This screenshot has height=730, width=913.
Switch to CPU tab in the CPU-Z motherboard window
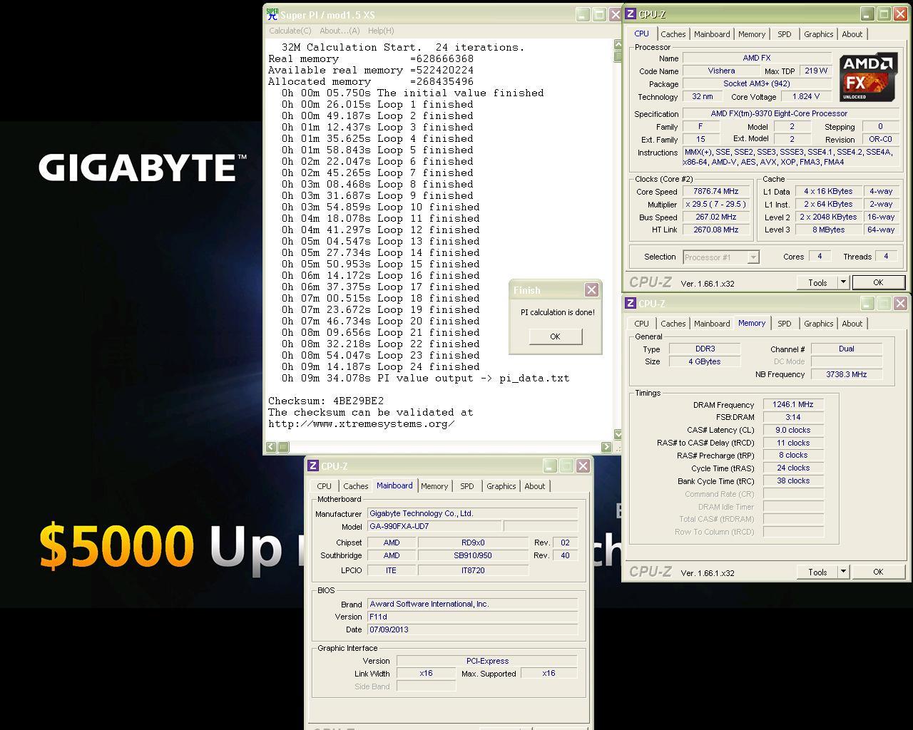[x=325, y=486]
